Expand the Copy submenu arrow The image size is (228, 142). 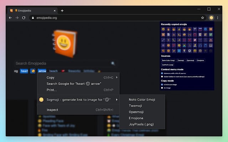[116, 77]
